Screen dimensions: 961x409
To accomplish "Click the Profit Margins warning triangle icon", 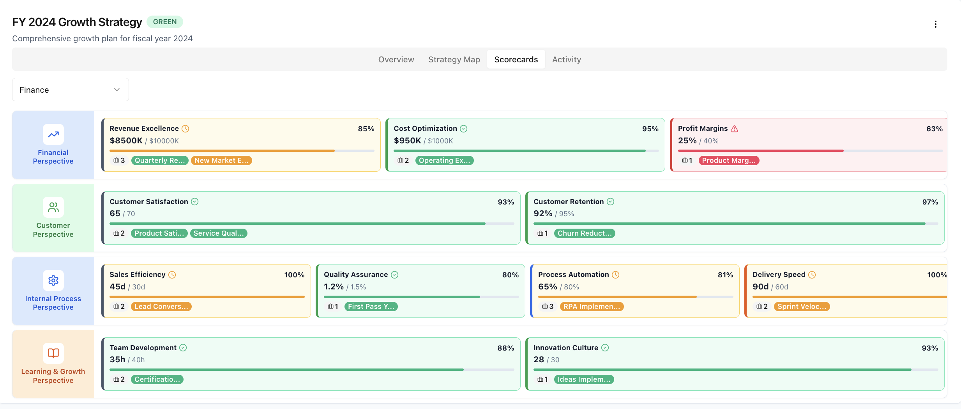I will click(x=735, y=129).
